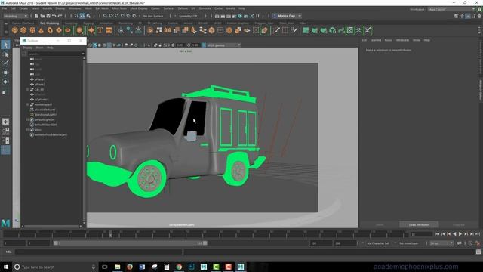Viewport: 483px width, 272px height.
Task: Open the sRGB gamma view transform dropdown
Action: 223,45
